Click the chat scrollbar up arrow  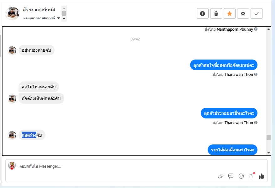268,29
